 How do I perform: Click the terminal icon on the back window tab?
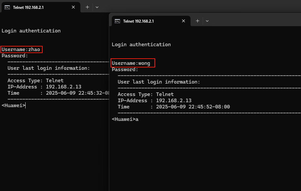7,8
